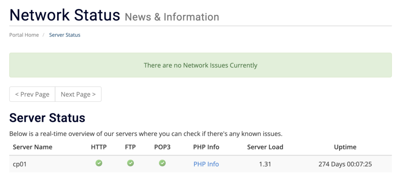
Task: Click the FTP green check status icon
Action: coord(130,163)
